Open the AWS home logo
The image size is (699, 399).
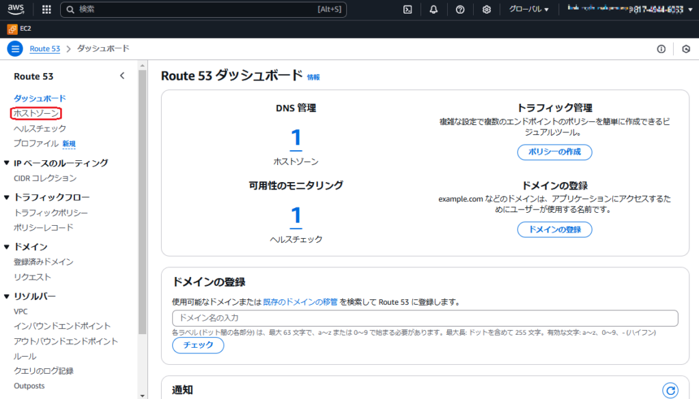(16, 10)
